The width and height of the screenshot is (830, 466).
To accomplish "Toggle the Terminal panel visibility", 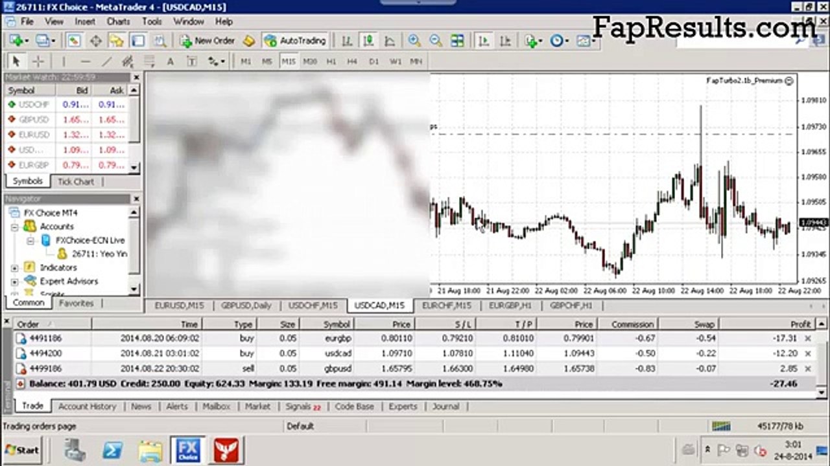I will tap(138, 41).
